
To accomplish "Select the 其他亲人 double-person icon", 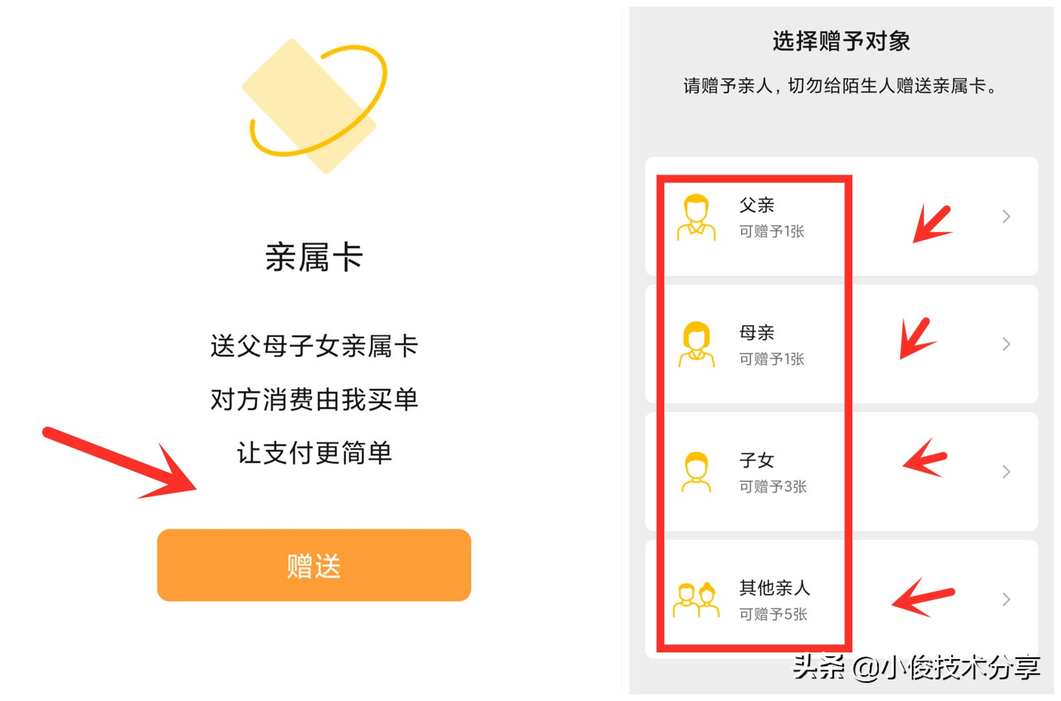I will point(696,600).
